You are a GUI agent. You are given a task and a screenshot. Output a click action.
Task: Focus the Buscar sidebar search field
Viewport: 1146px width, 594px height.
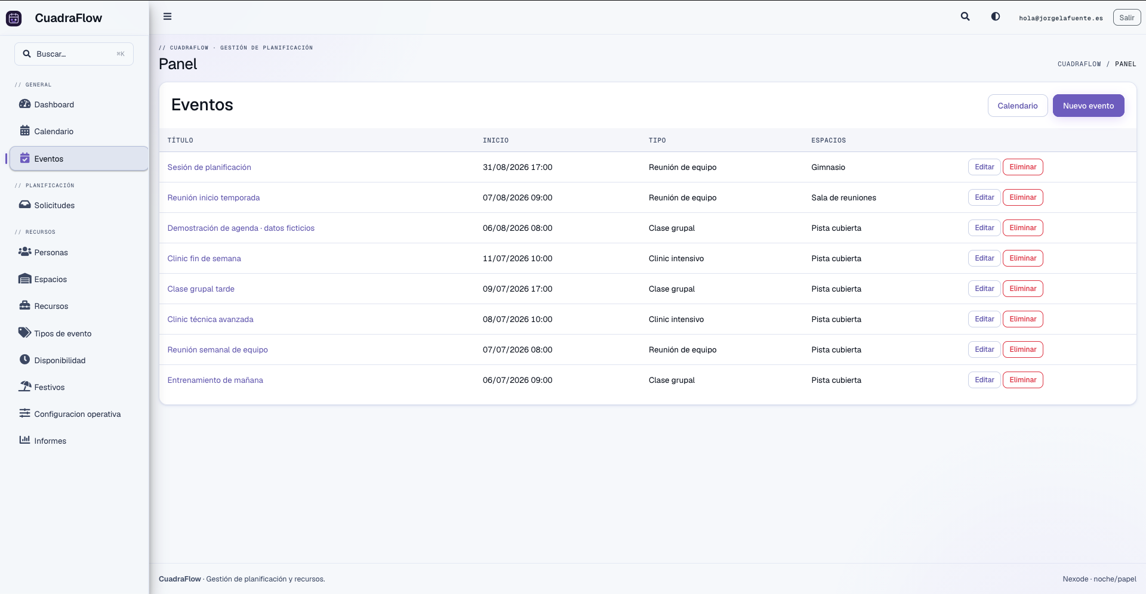74,54
